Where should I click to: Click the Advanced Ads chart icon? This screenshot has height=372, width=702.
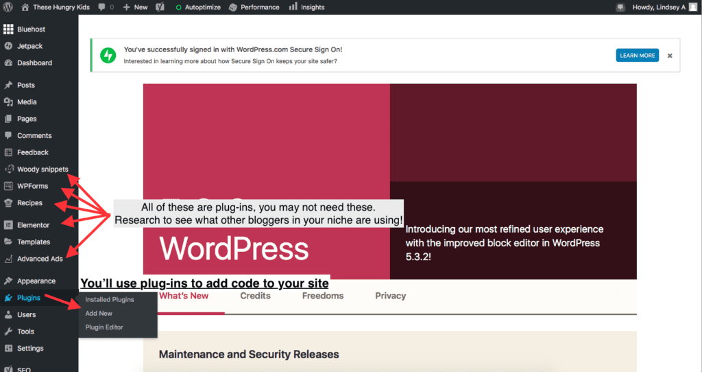(8, 259)
